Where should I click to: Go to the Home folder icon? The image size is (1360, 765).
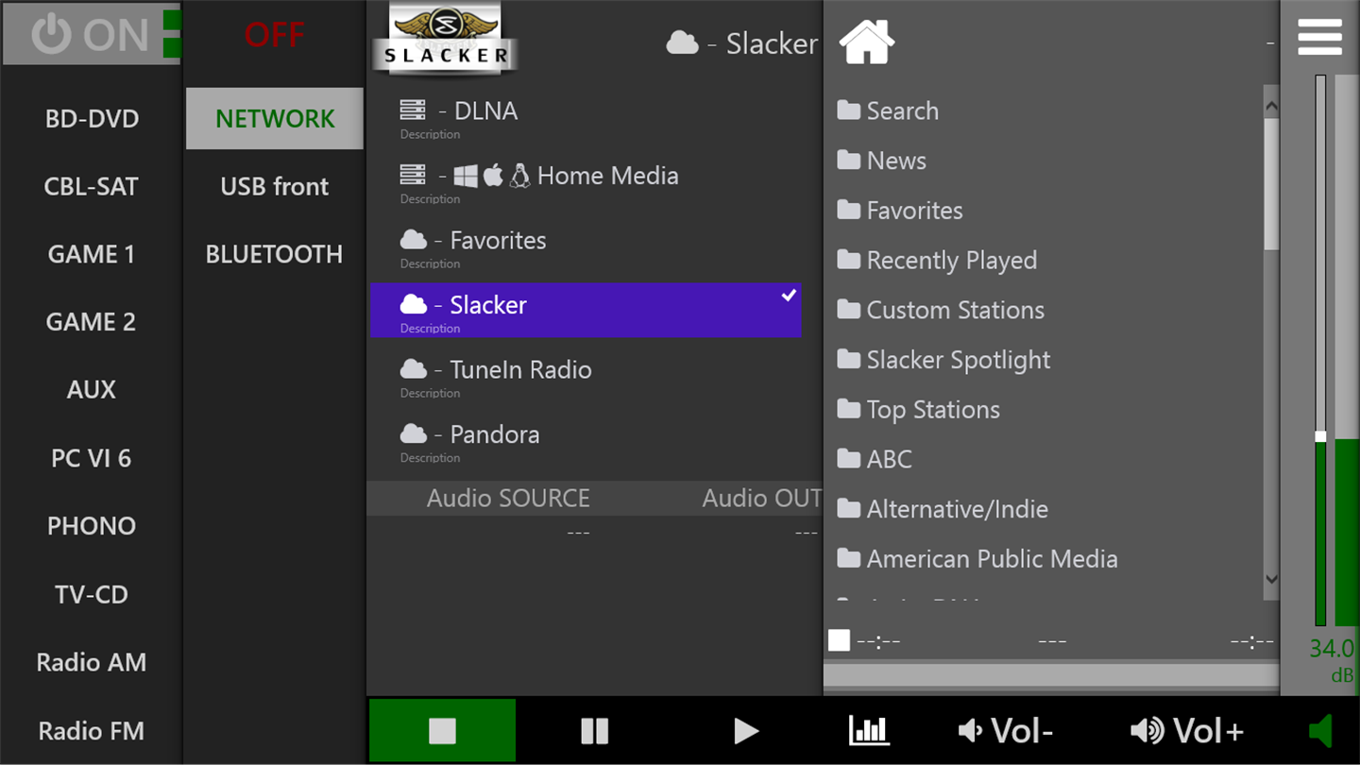click(866, 42)
